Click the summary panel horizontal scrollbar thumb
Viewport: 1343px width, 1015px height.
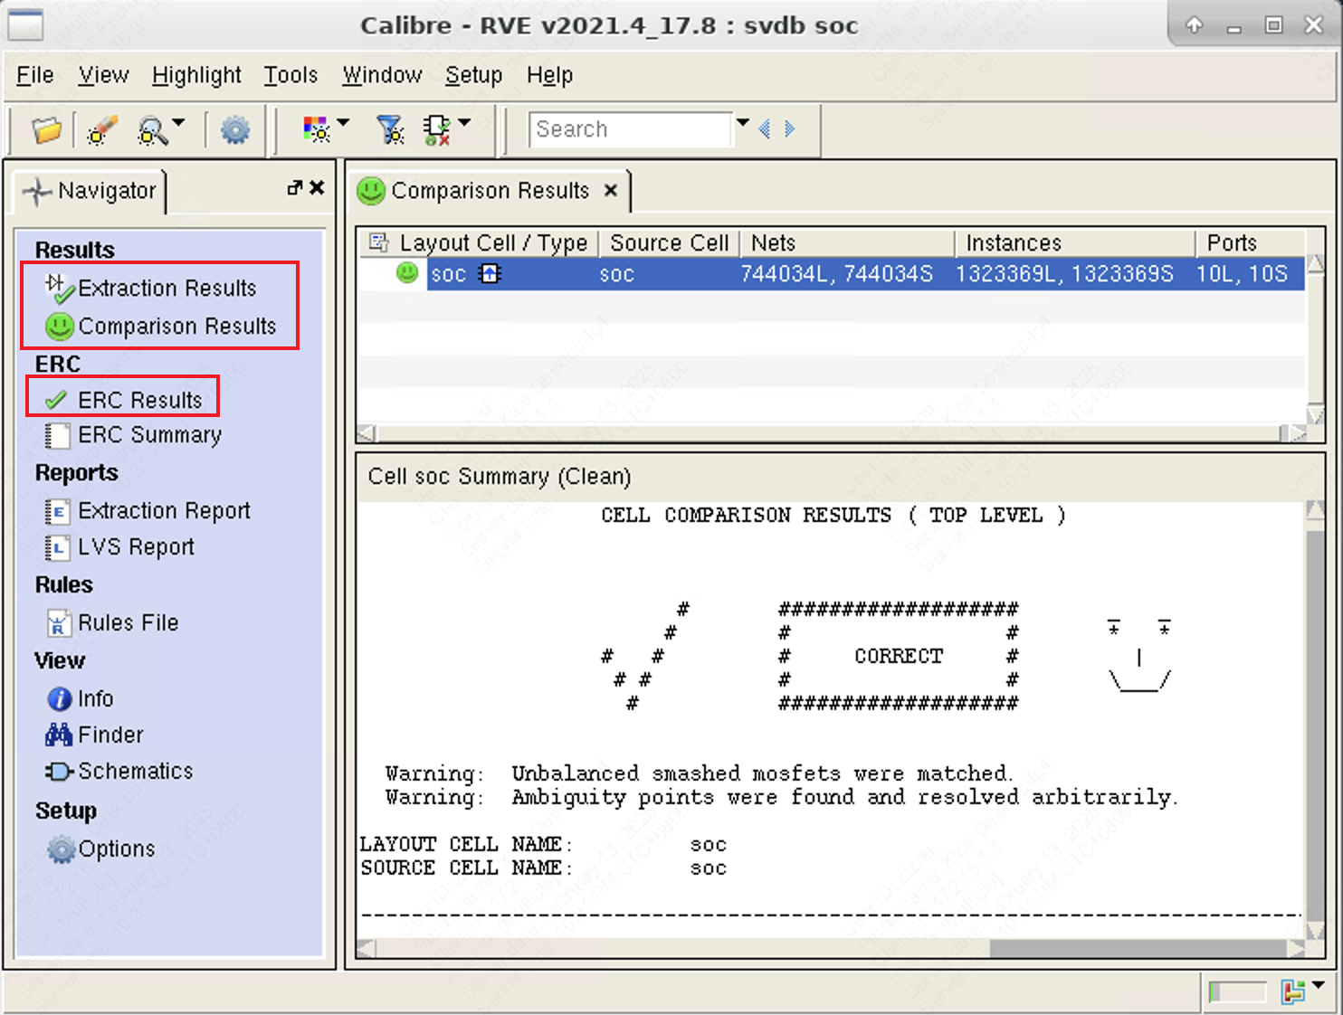1138,948
